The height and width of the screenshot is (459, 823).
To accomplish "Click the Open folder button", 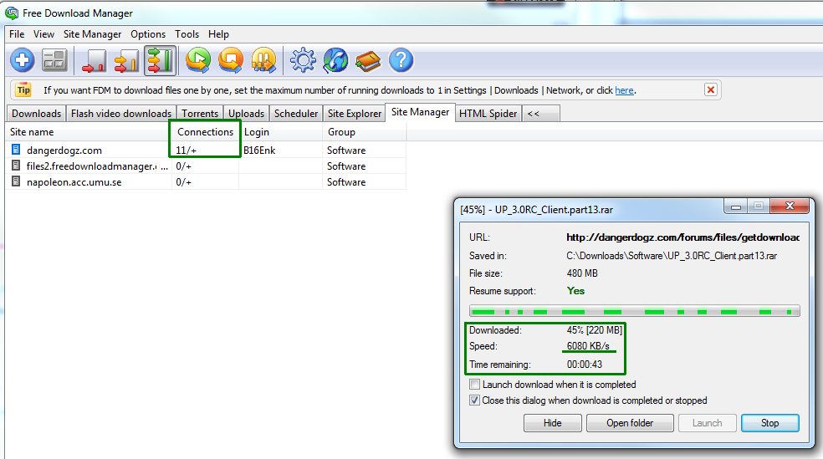I will click(x=630, y=423).
